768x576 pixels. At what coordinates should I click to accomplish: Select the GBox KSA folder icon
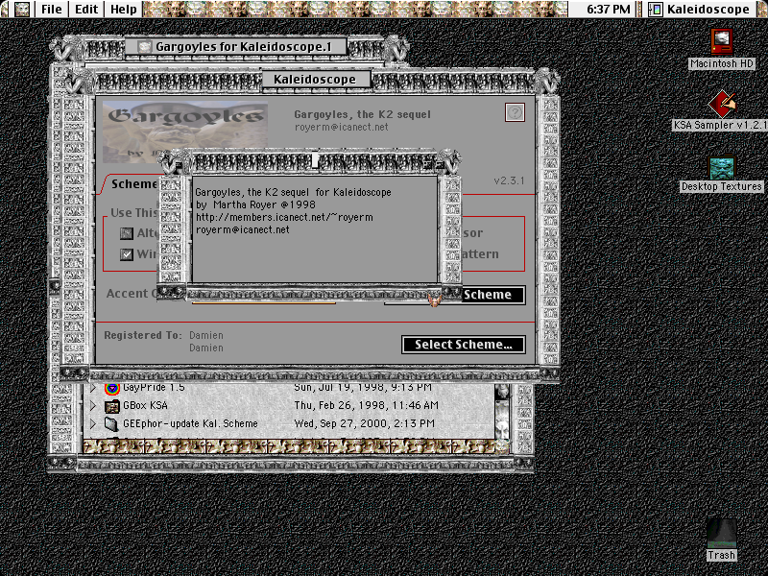[112, 405]
